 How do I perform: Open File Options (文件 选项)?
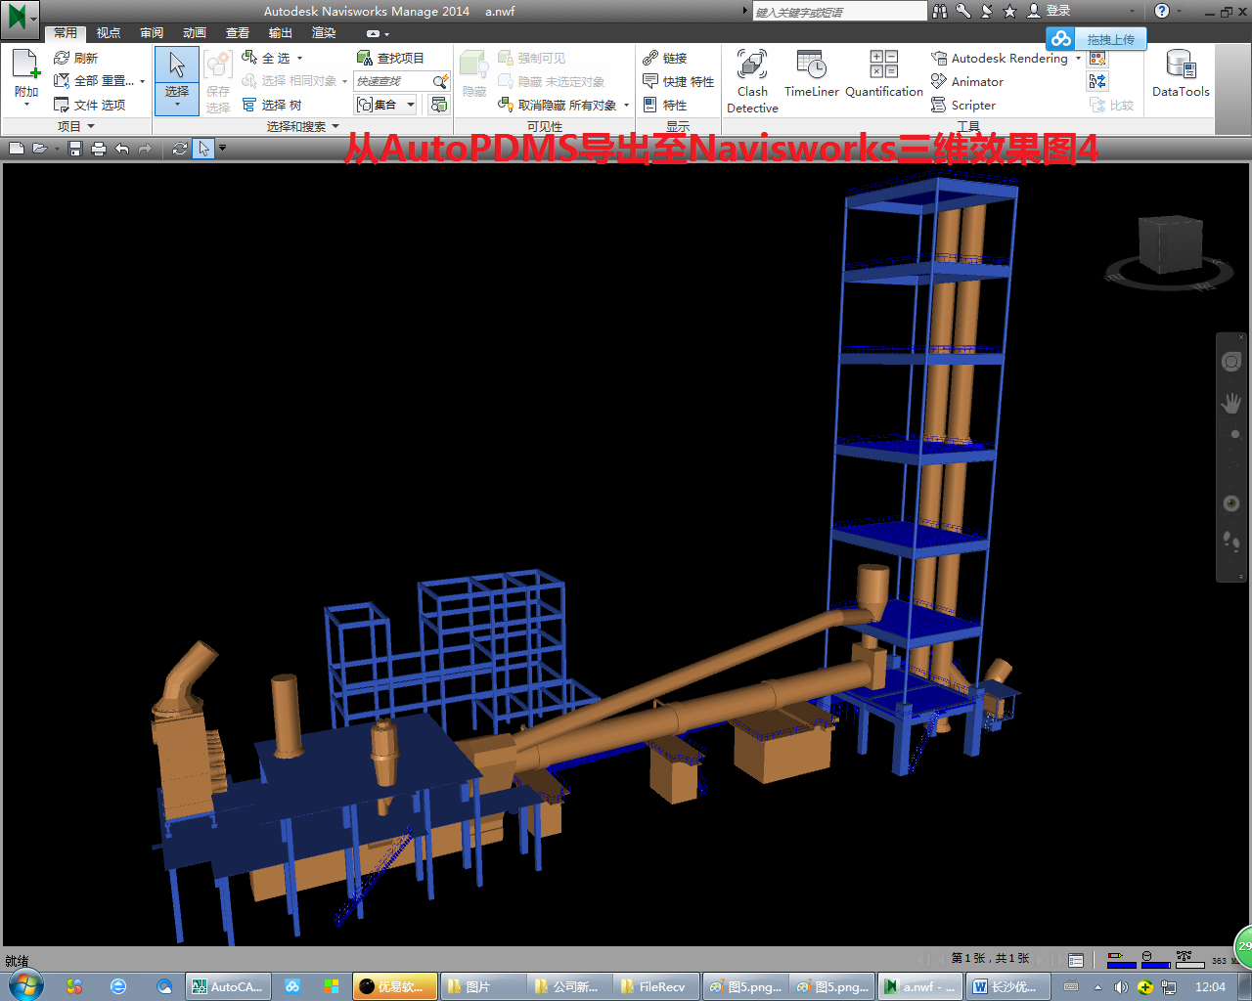click(x=89, y=105)
